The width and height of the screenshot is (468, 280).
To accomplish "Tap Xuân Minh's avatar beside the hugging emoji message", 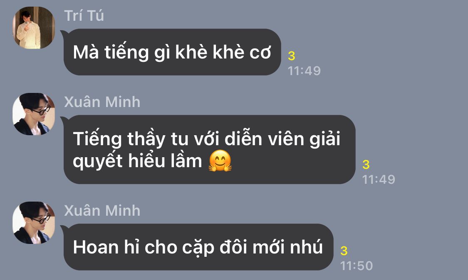I will [34, 114].
